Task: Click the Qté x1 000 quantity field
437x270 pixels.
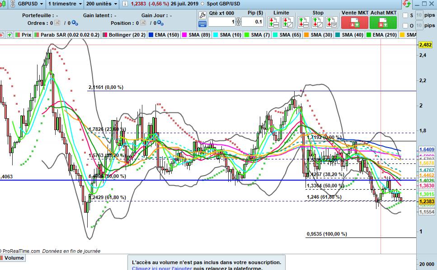Action: point(222,22)
